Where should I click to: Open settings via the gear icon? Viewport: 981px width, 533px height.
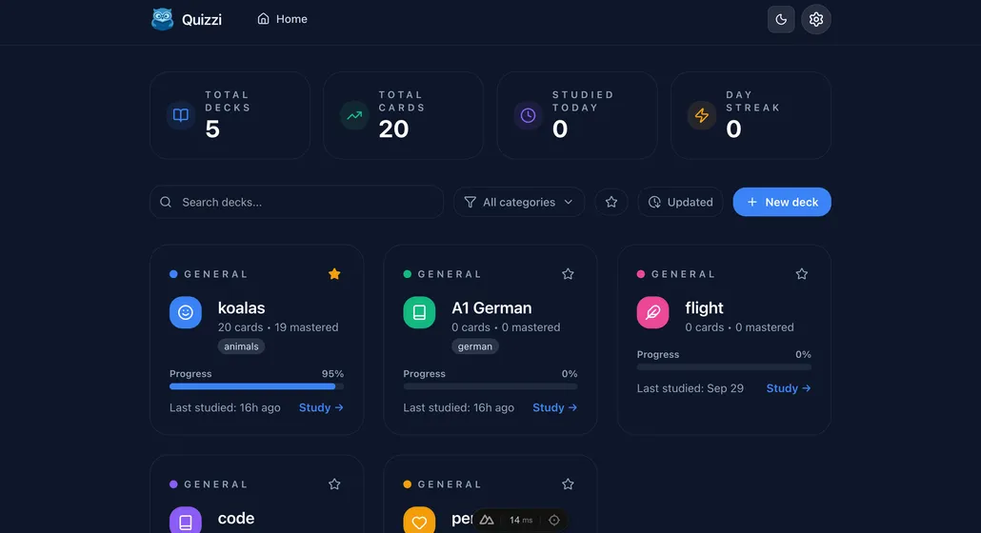click(x=816, y=19)
